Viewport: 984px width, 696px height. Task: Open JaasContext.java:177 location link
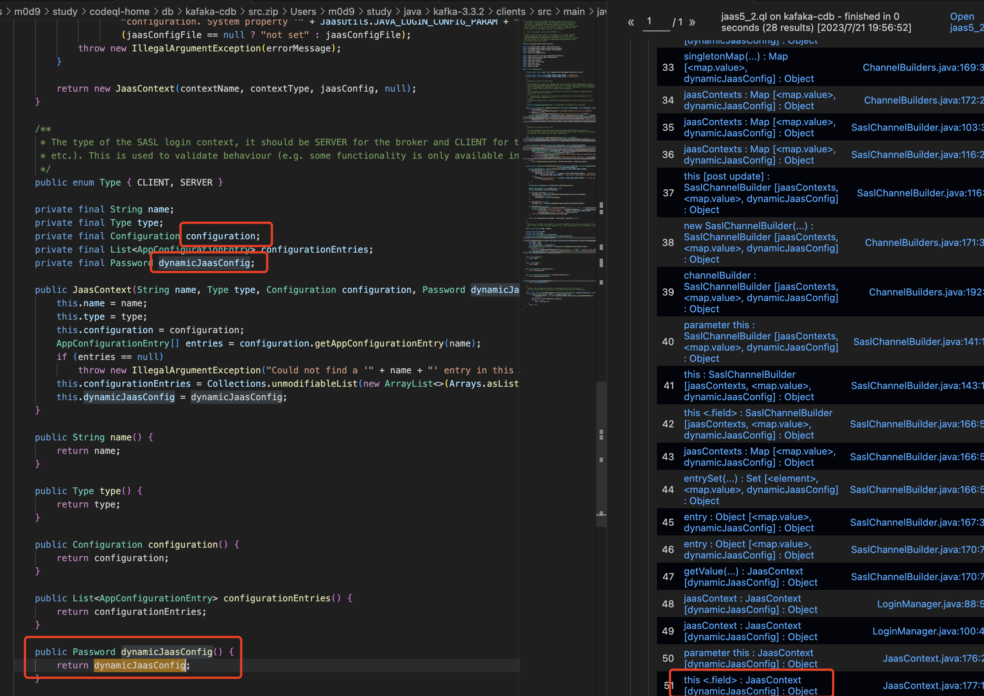coord(933,685)
